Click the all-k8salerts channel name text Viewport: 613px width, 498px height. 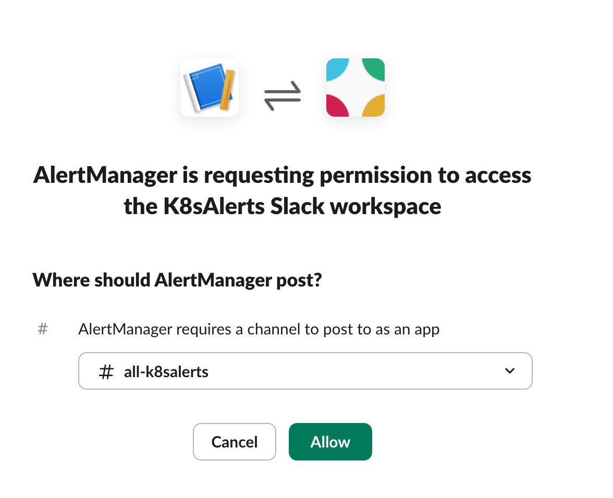[x=166, y=371]
